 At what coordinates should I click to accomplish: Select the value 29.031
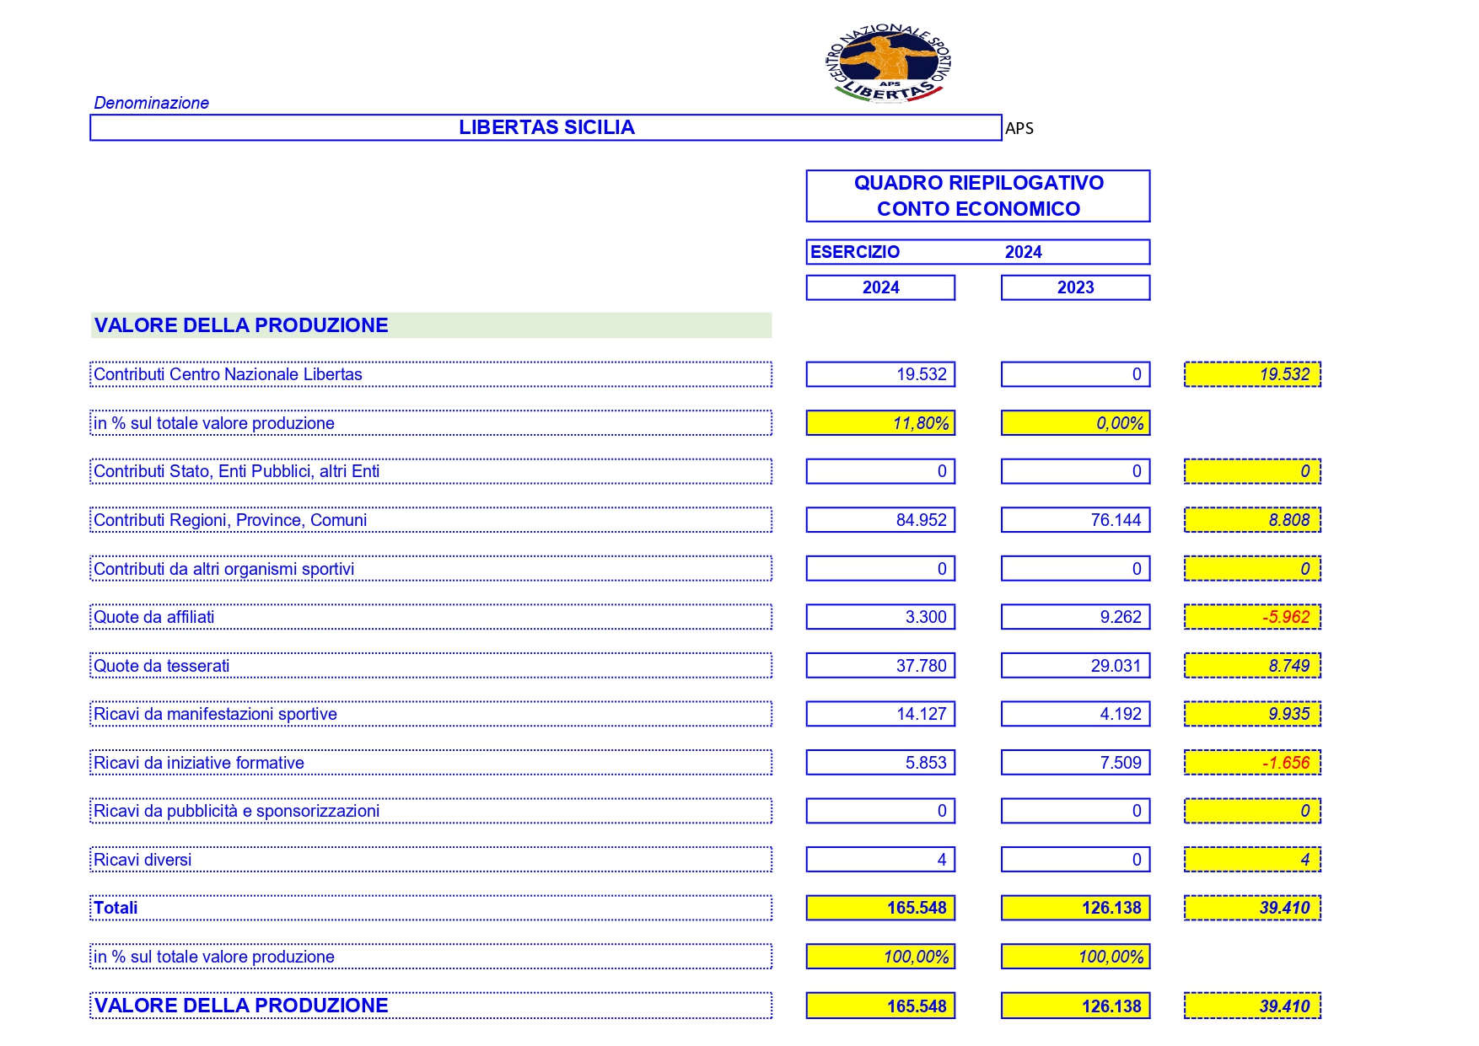(1075, 666)
